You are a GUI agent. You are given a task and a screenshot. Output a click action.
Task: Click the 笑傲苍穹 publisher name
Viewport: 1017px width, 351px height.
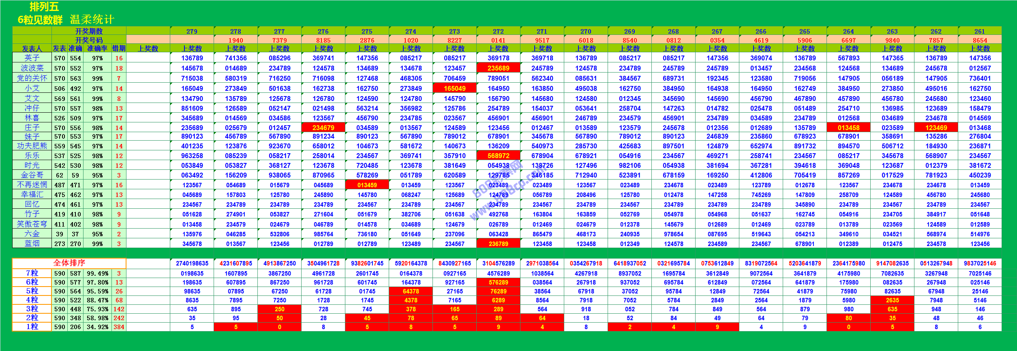[32, 224]
